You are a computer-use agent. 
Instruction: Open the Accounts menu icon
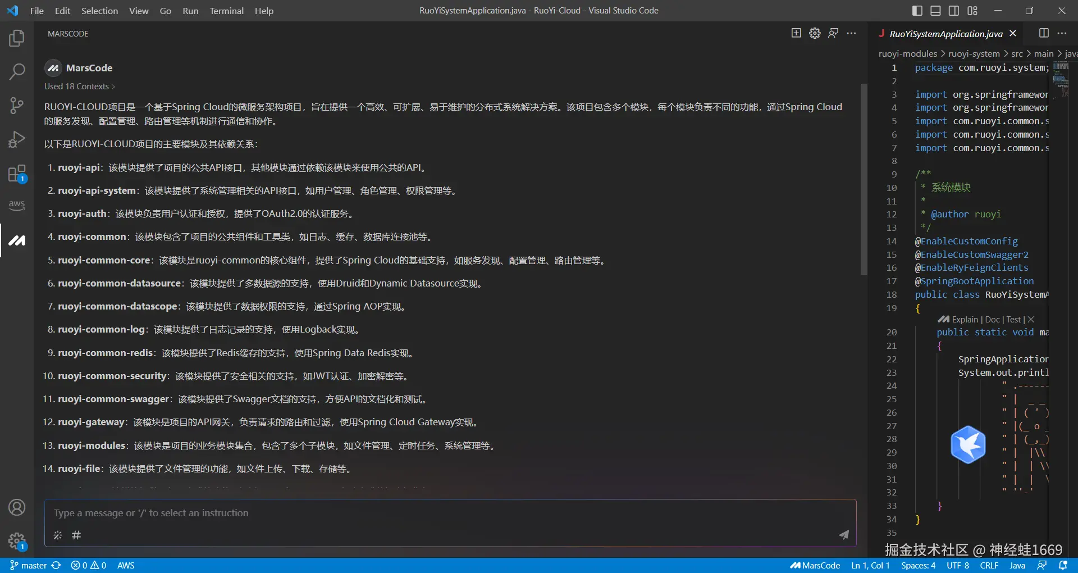(x=17, y=507)
